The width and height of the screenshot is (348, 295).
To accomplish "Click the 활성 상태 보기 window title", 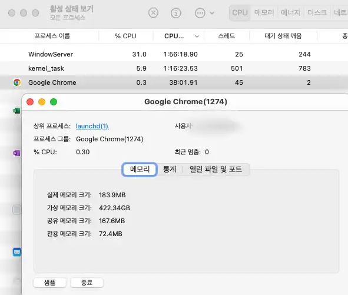I will tap(71, 9).
